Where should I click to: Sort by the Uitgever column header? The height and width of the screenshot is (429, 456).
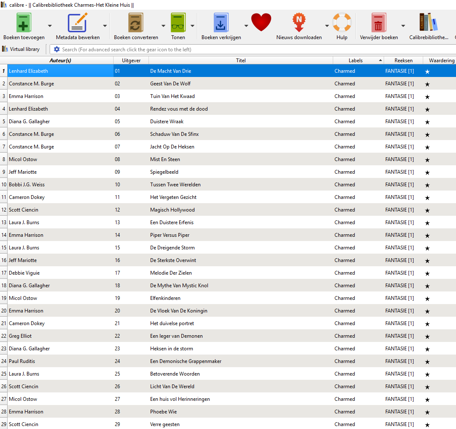131,61
